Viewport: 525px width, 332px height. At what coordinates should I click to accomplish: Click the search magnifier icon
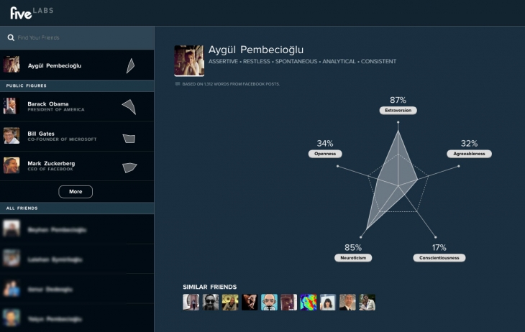[x=10, y=37]
